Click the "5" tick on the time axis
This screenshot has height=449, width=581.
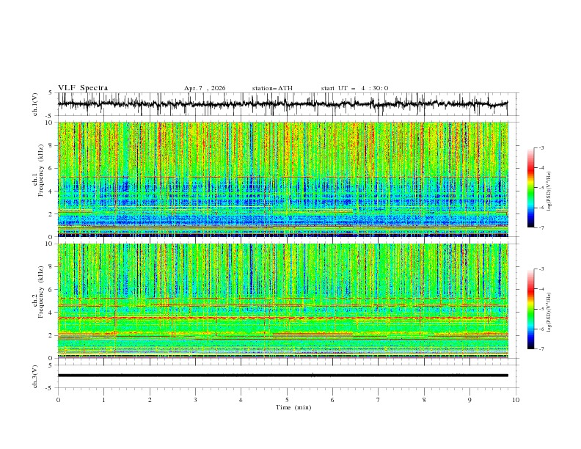[x=287, y=400]
